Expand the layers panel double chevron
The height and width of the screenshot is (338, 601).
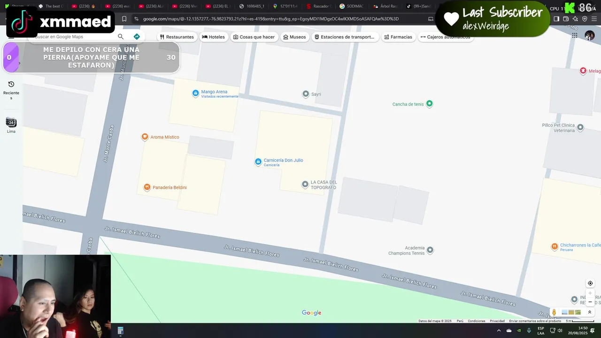590,312
